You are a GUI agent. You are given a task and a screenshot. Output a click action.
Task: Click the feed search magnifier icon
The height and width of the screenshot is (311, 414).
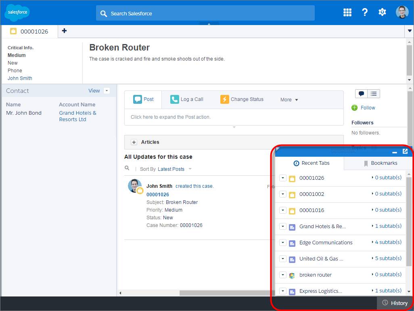click(127, 168)
